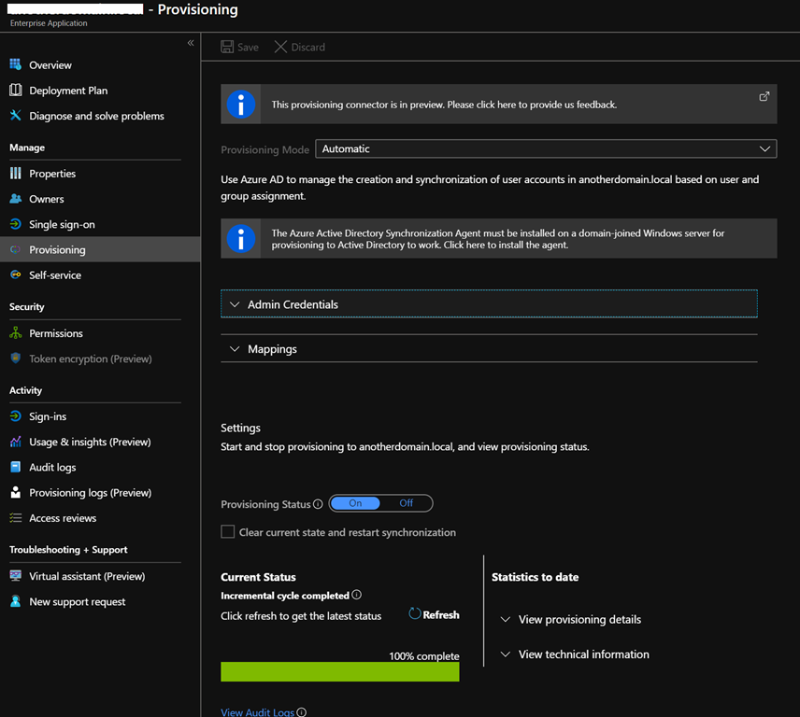The height and width of the screenshot is (717, 800).
Task: Select Audit logs from Activity menu
Action: pyautogui.click(x=52, y=467)
